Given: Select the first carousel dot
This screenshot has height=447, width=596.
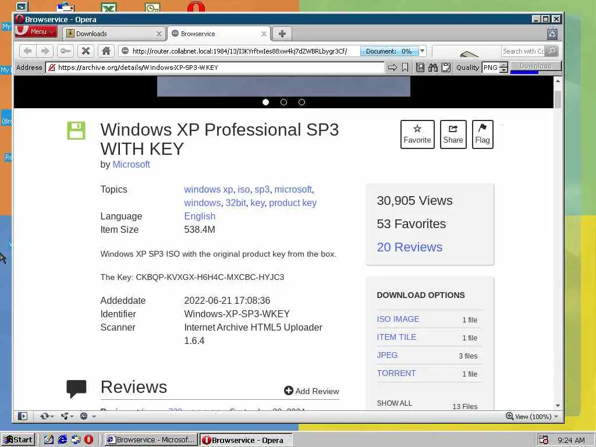Looking at the screenshot, I should tap(265, 102).
